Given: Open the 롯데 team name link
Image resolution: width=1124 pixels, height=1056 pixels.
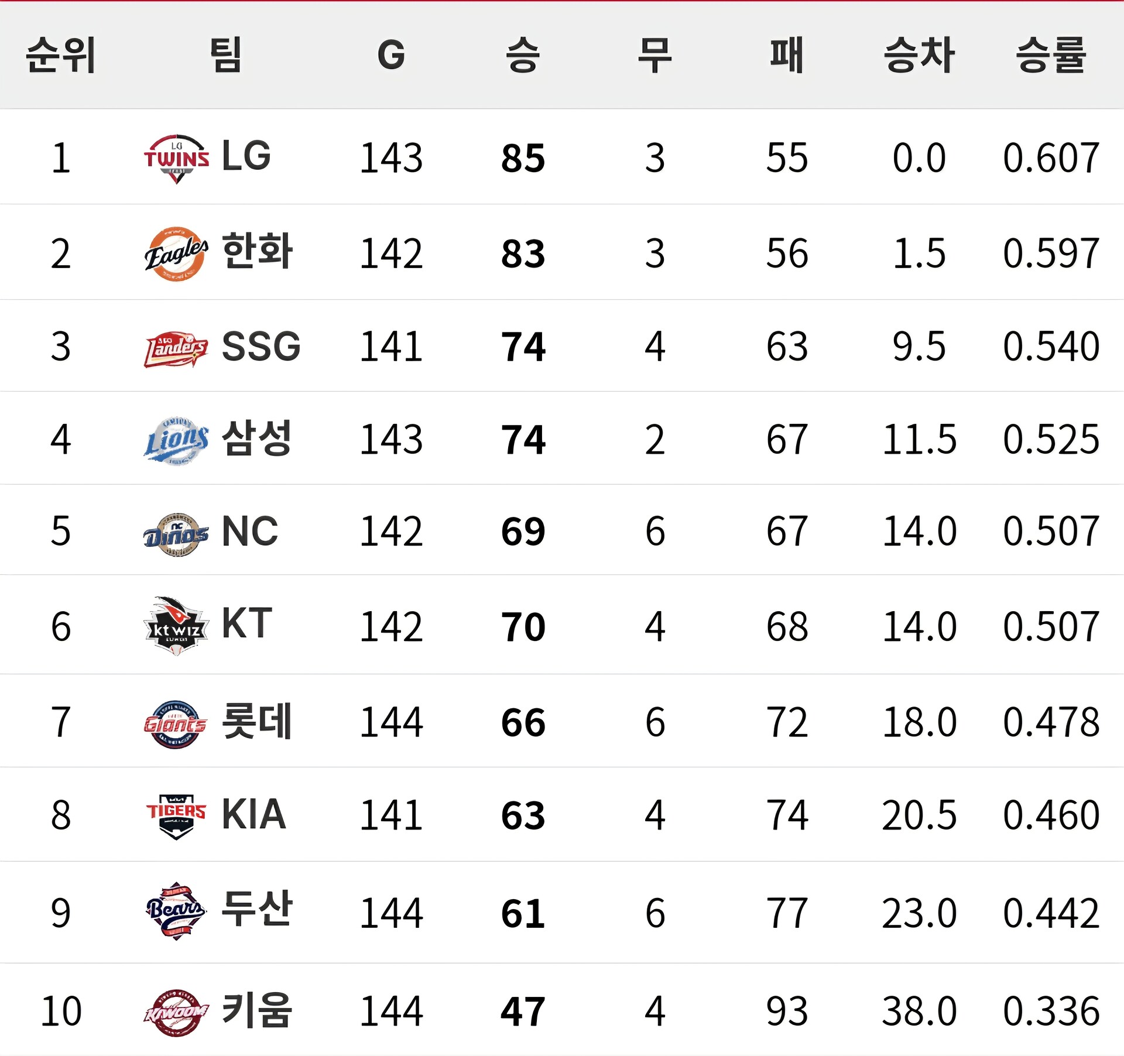Looking at the screenshot, I should coord(257,722).
